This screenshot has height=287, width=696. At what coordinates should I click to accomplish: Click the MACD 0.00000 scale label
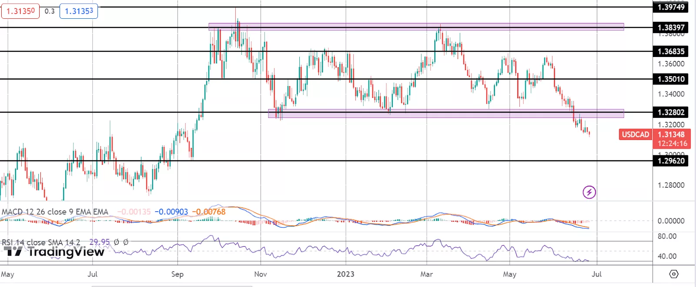click(671, 221)
